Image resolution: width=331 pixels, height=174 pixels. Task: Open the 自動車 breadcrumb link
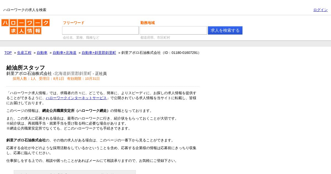pos(42,53)
